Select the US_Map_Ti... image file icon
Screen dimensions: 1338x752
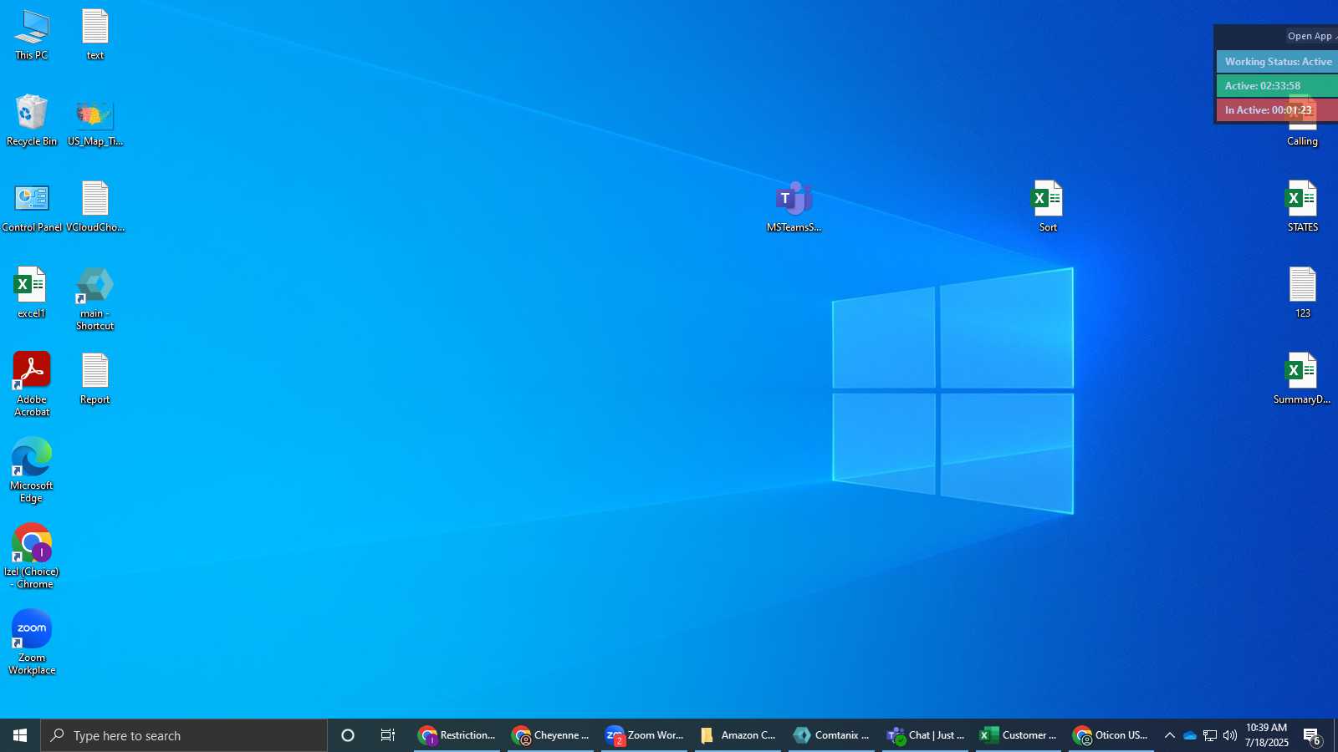(x=95, y=121)
